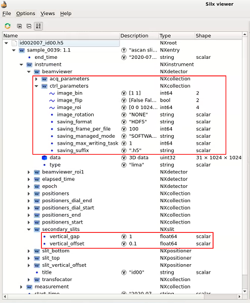
Task: Click the measurement NX folder icon
Action: 29,287
